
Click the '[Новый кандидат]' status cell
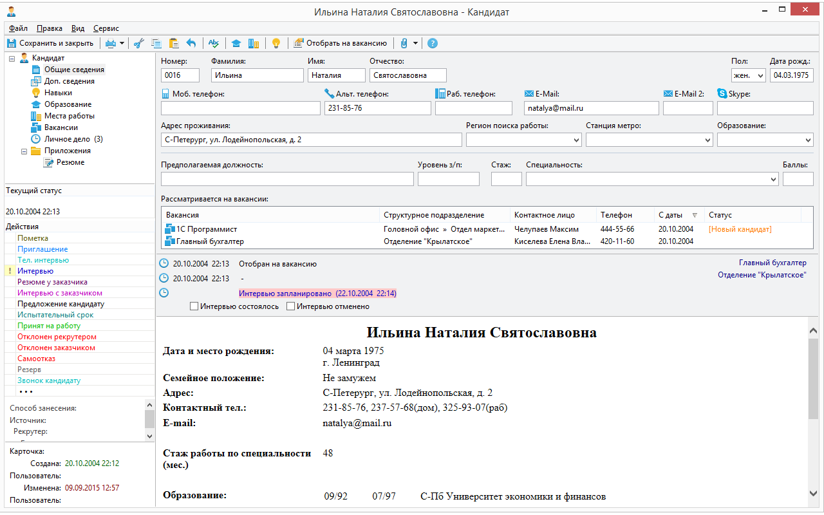740,229
